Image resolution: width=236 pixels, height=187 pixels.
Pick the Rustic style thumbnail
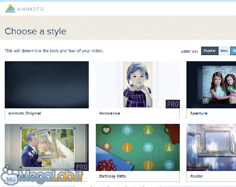pyautogui.click(x=211, y=147)
